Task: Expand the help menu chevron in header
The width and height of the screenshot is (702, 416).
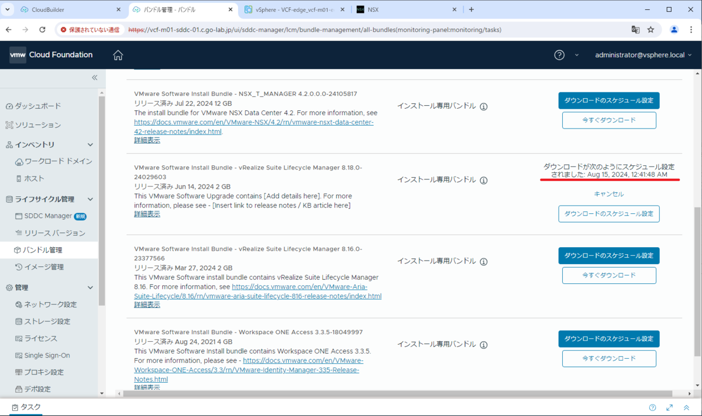Action: coord(576,55)
